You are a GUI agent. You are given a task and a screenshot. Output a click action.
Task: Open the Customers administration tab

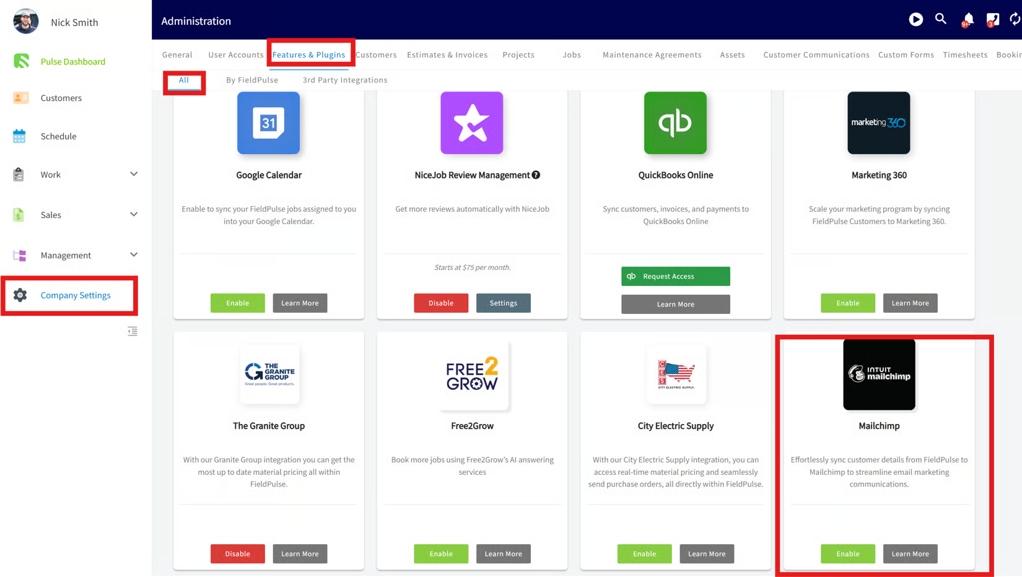pos(376,54)
